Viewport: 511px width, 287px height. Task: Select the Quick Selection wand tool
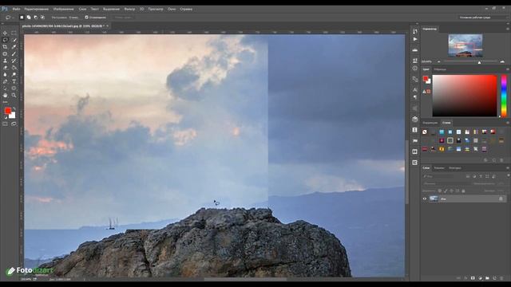tap(14, 40)
